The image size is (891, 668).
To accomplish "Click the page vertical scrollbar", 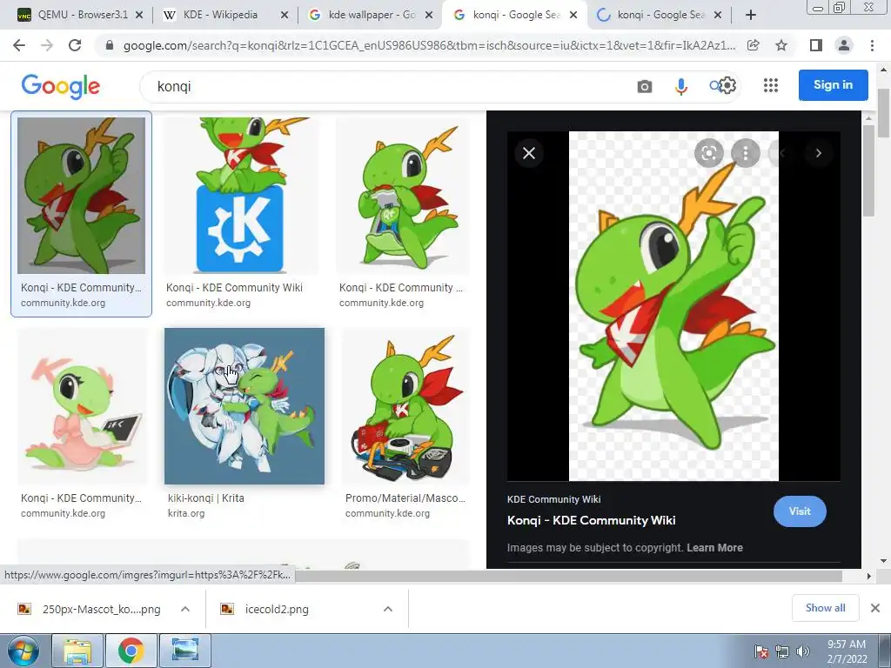I will (x=884, y=114).
